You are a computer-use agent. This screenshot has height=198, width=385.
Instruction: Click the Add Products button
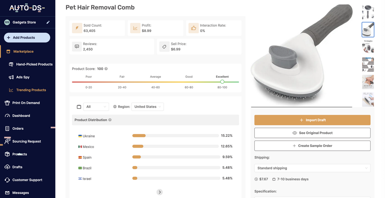coord(27,38)
